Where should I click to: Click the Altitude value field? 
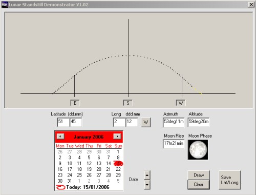[199, 122]
